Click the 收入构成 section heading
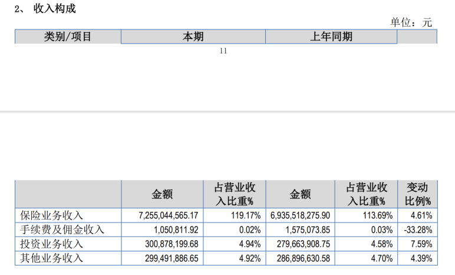 [55, 8]
